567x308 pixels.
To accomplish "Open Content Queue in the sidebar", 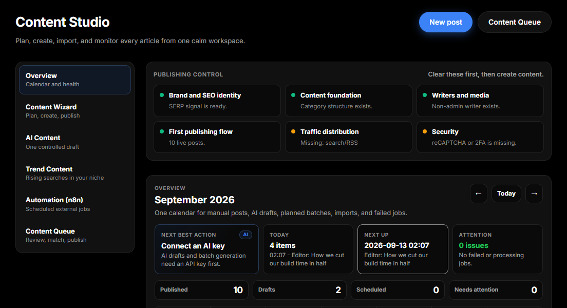I will (x=75, y=235).
